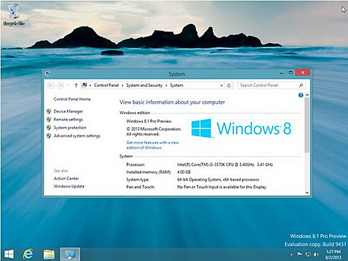This screenshot has height=261, width=348.
Task: Expand chevron after the address bar computer icon
Action: point(90,86)
